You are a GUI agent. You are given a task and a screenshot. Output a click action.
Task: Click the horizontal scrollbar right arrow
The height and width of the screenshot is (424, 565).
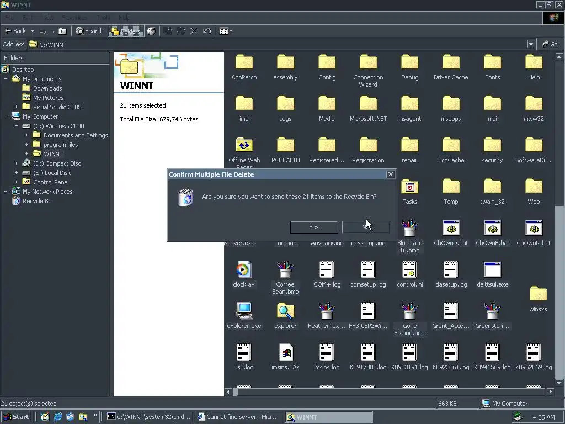point(550,391)
